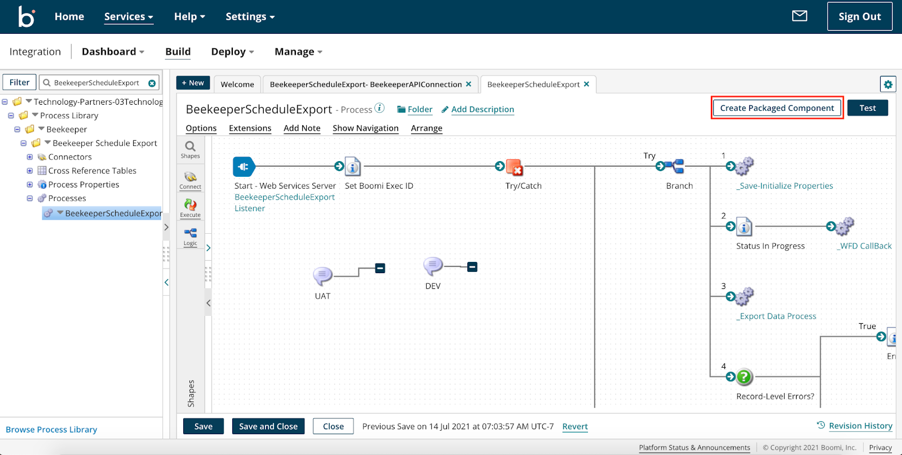Collapse the DEV note connector
Viewport: 902px width, 455px height.
tap(472, 267)
